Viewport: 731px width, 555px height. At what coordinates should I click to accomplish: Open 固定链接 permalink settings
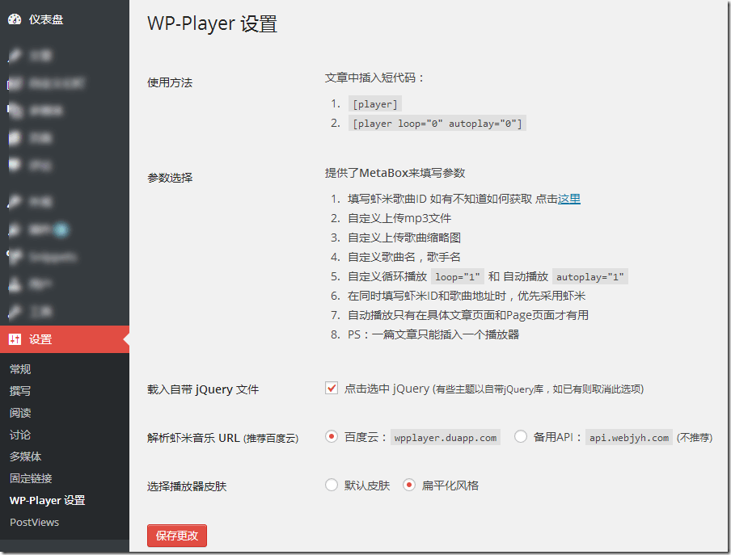(31, 478)
